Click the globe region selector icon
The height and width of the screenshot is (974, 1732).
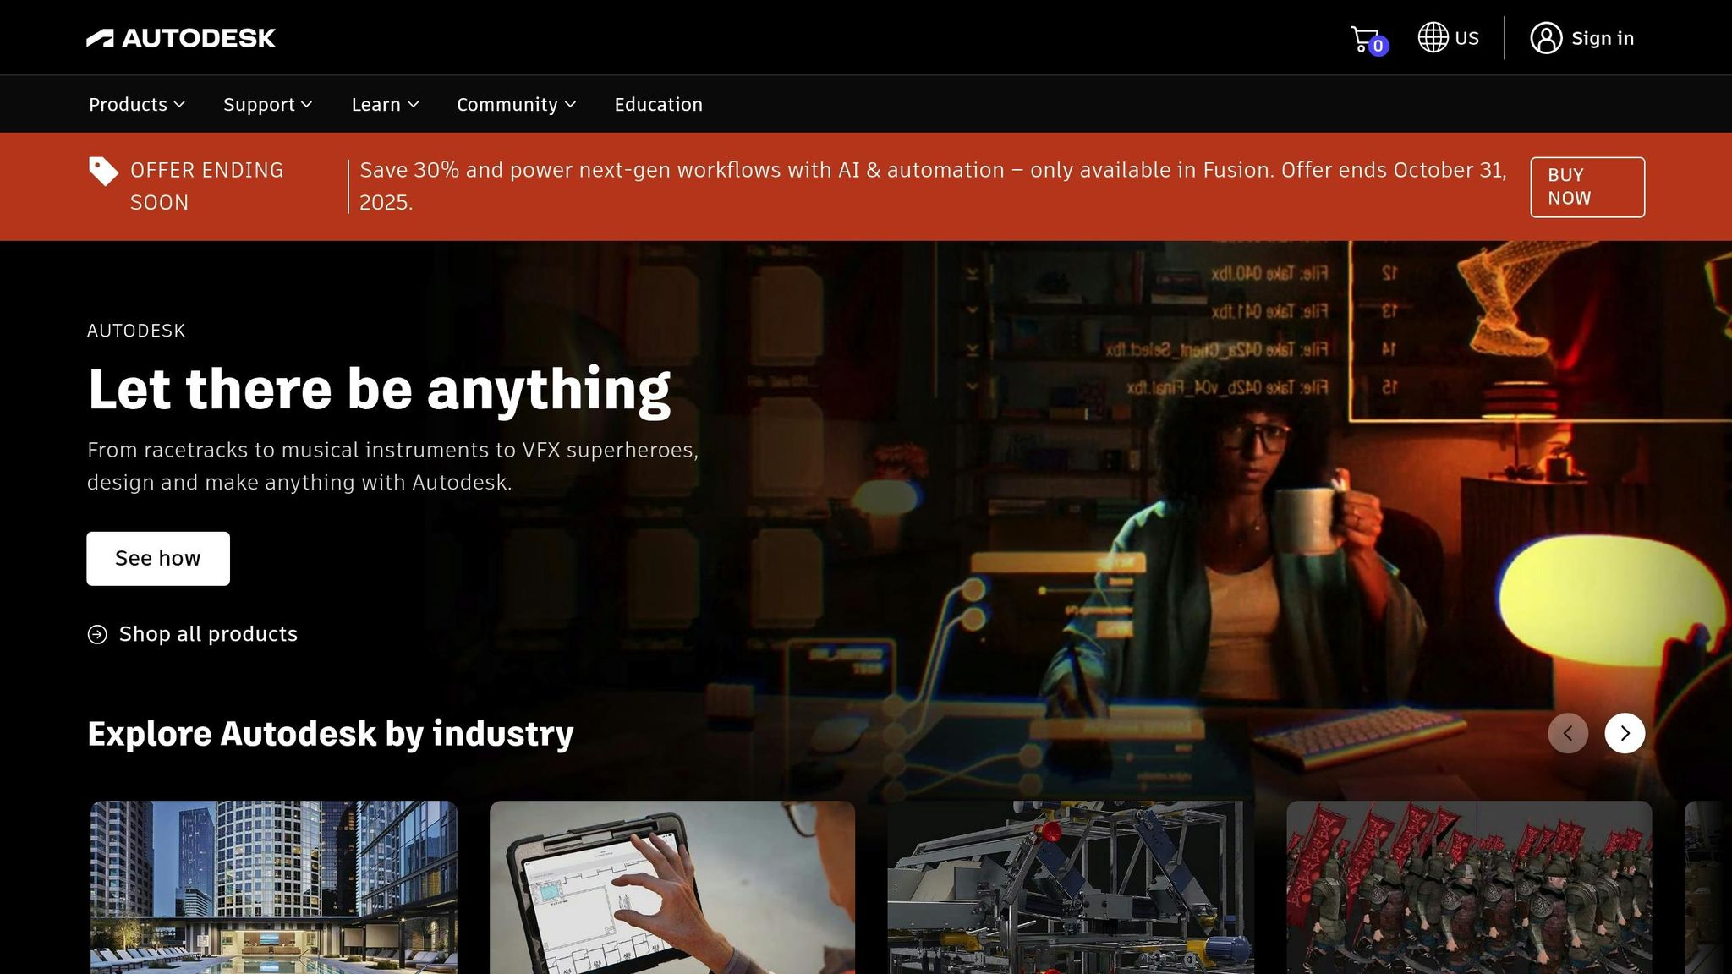click(1433, 38)
